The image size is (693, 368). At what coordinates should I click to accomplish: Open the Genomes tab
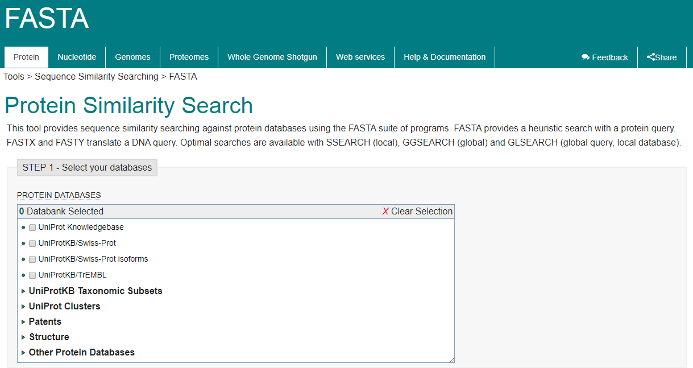[x=132, y=57]
